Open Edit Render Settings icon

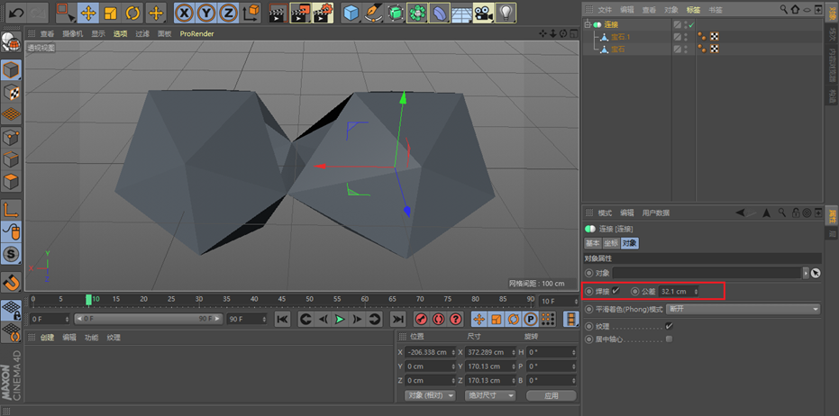point(323,13)
